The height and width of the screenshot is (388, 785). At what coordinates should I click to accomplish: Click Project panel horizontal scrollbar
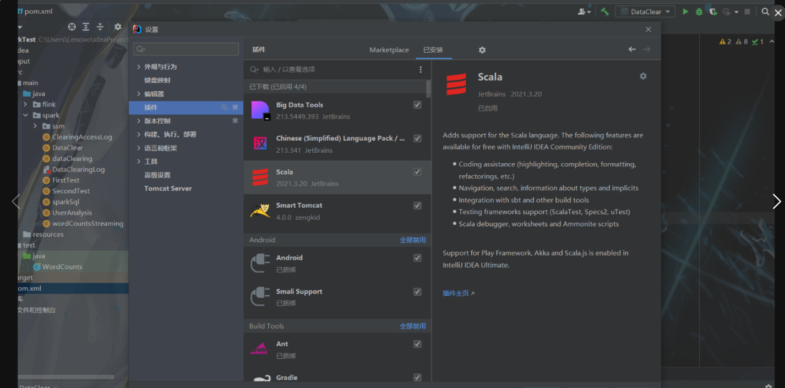coord(66,377)
